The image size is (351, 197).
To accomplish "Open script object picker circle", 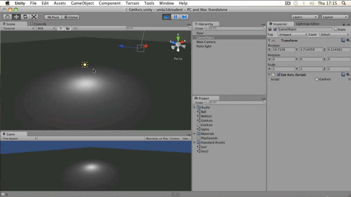I will 349,79.
